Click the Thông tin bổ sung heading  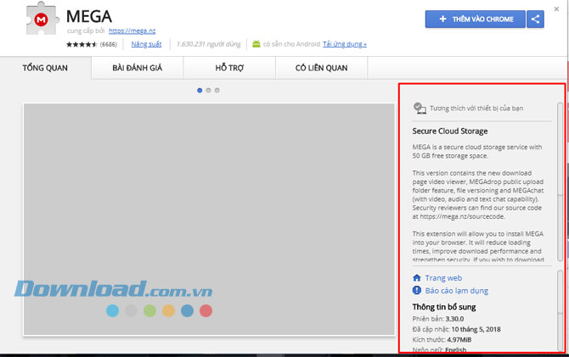click(x=444, y=307)
